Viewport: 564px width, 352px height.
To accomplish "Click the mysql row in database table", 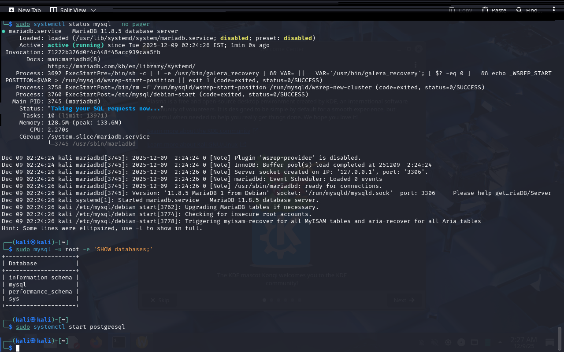I will click(18, 285).
